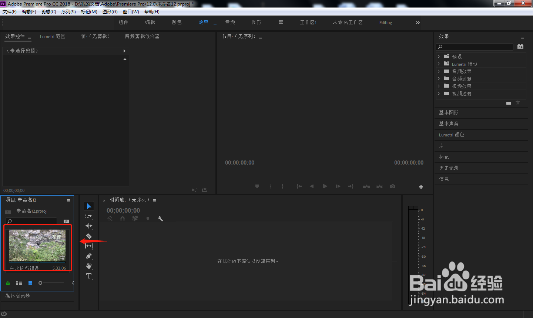Step forward one frame in Program monitor
The image size is (533, 318).
338,186
